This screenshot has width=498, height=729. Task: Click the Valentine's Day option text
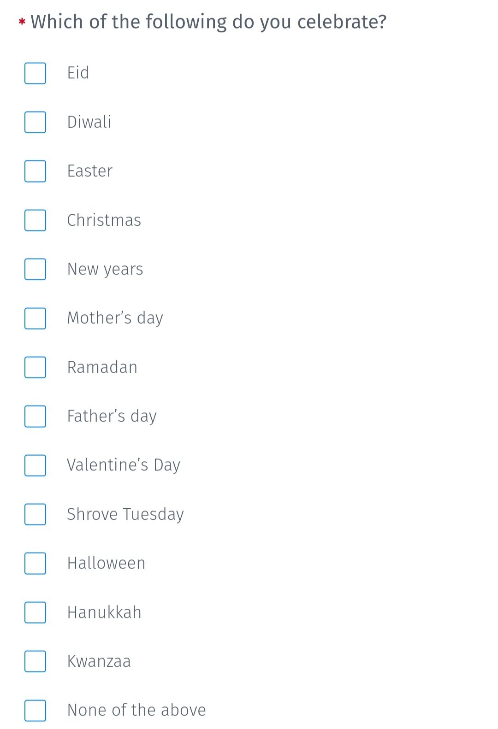[x=123, y=465]
